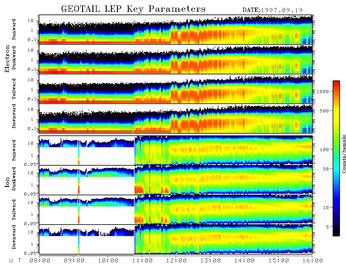This screenshot has width=346, height=266.
Task: Click the '15:00' time tick label
Action: [279, 261]
